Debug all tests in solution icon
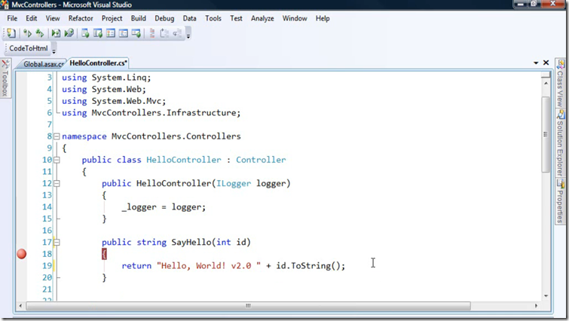The image size is (569, 321). (69, 33)
